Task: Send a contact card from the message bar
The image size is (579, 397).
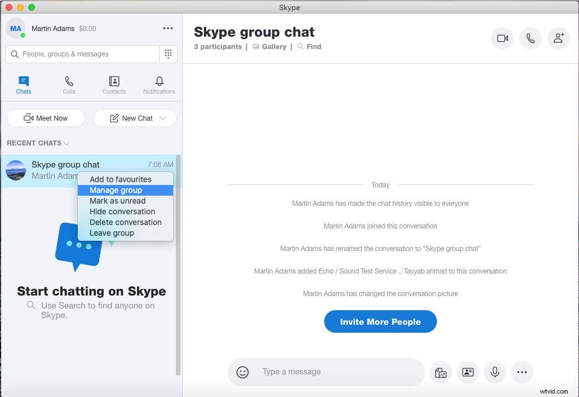Action: click(x=467, y=372)
